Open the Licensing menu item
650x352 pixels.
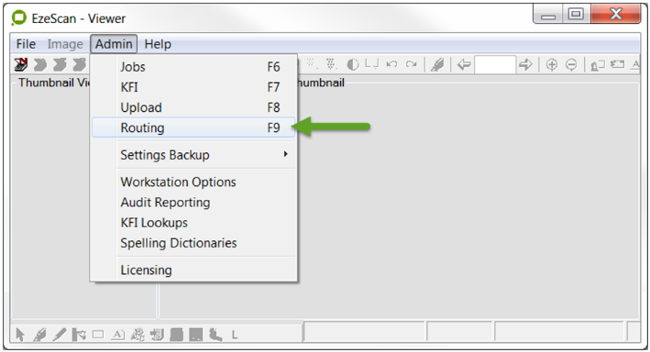pyautogui.click(x=193, y=269)
